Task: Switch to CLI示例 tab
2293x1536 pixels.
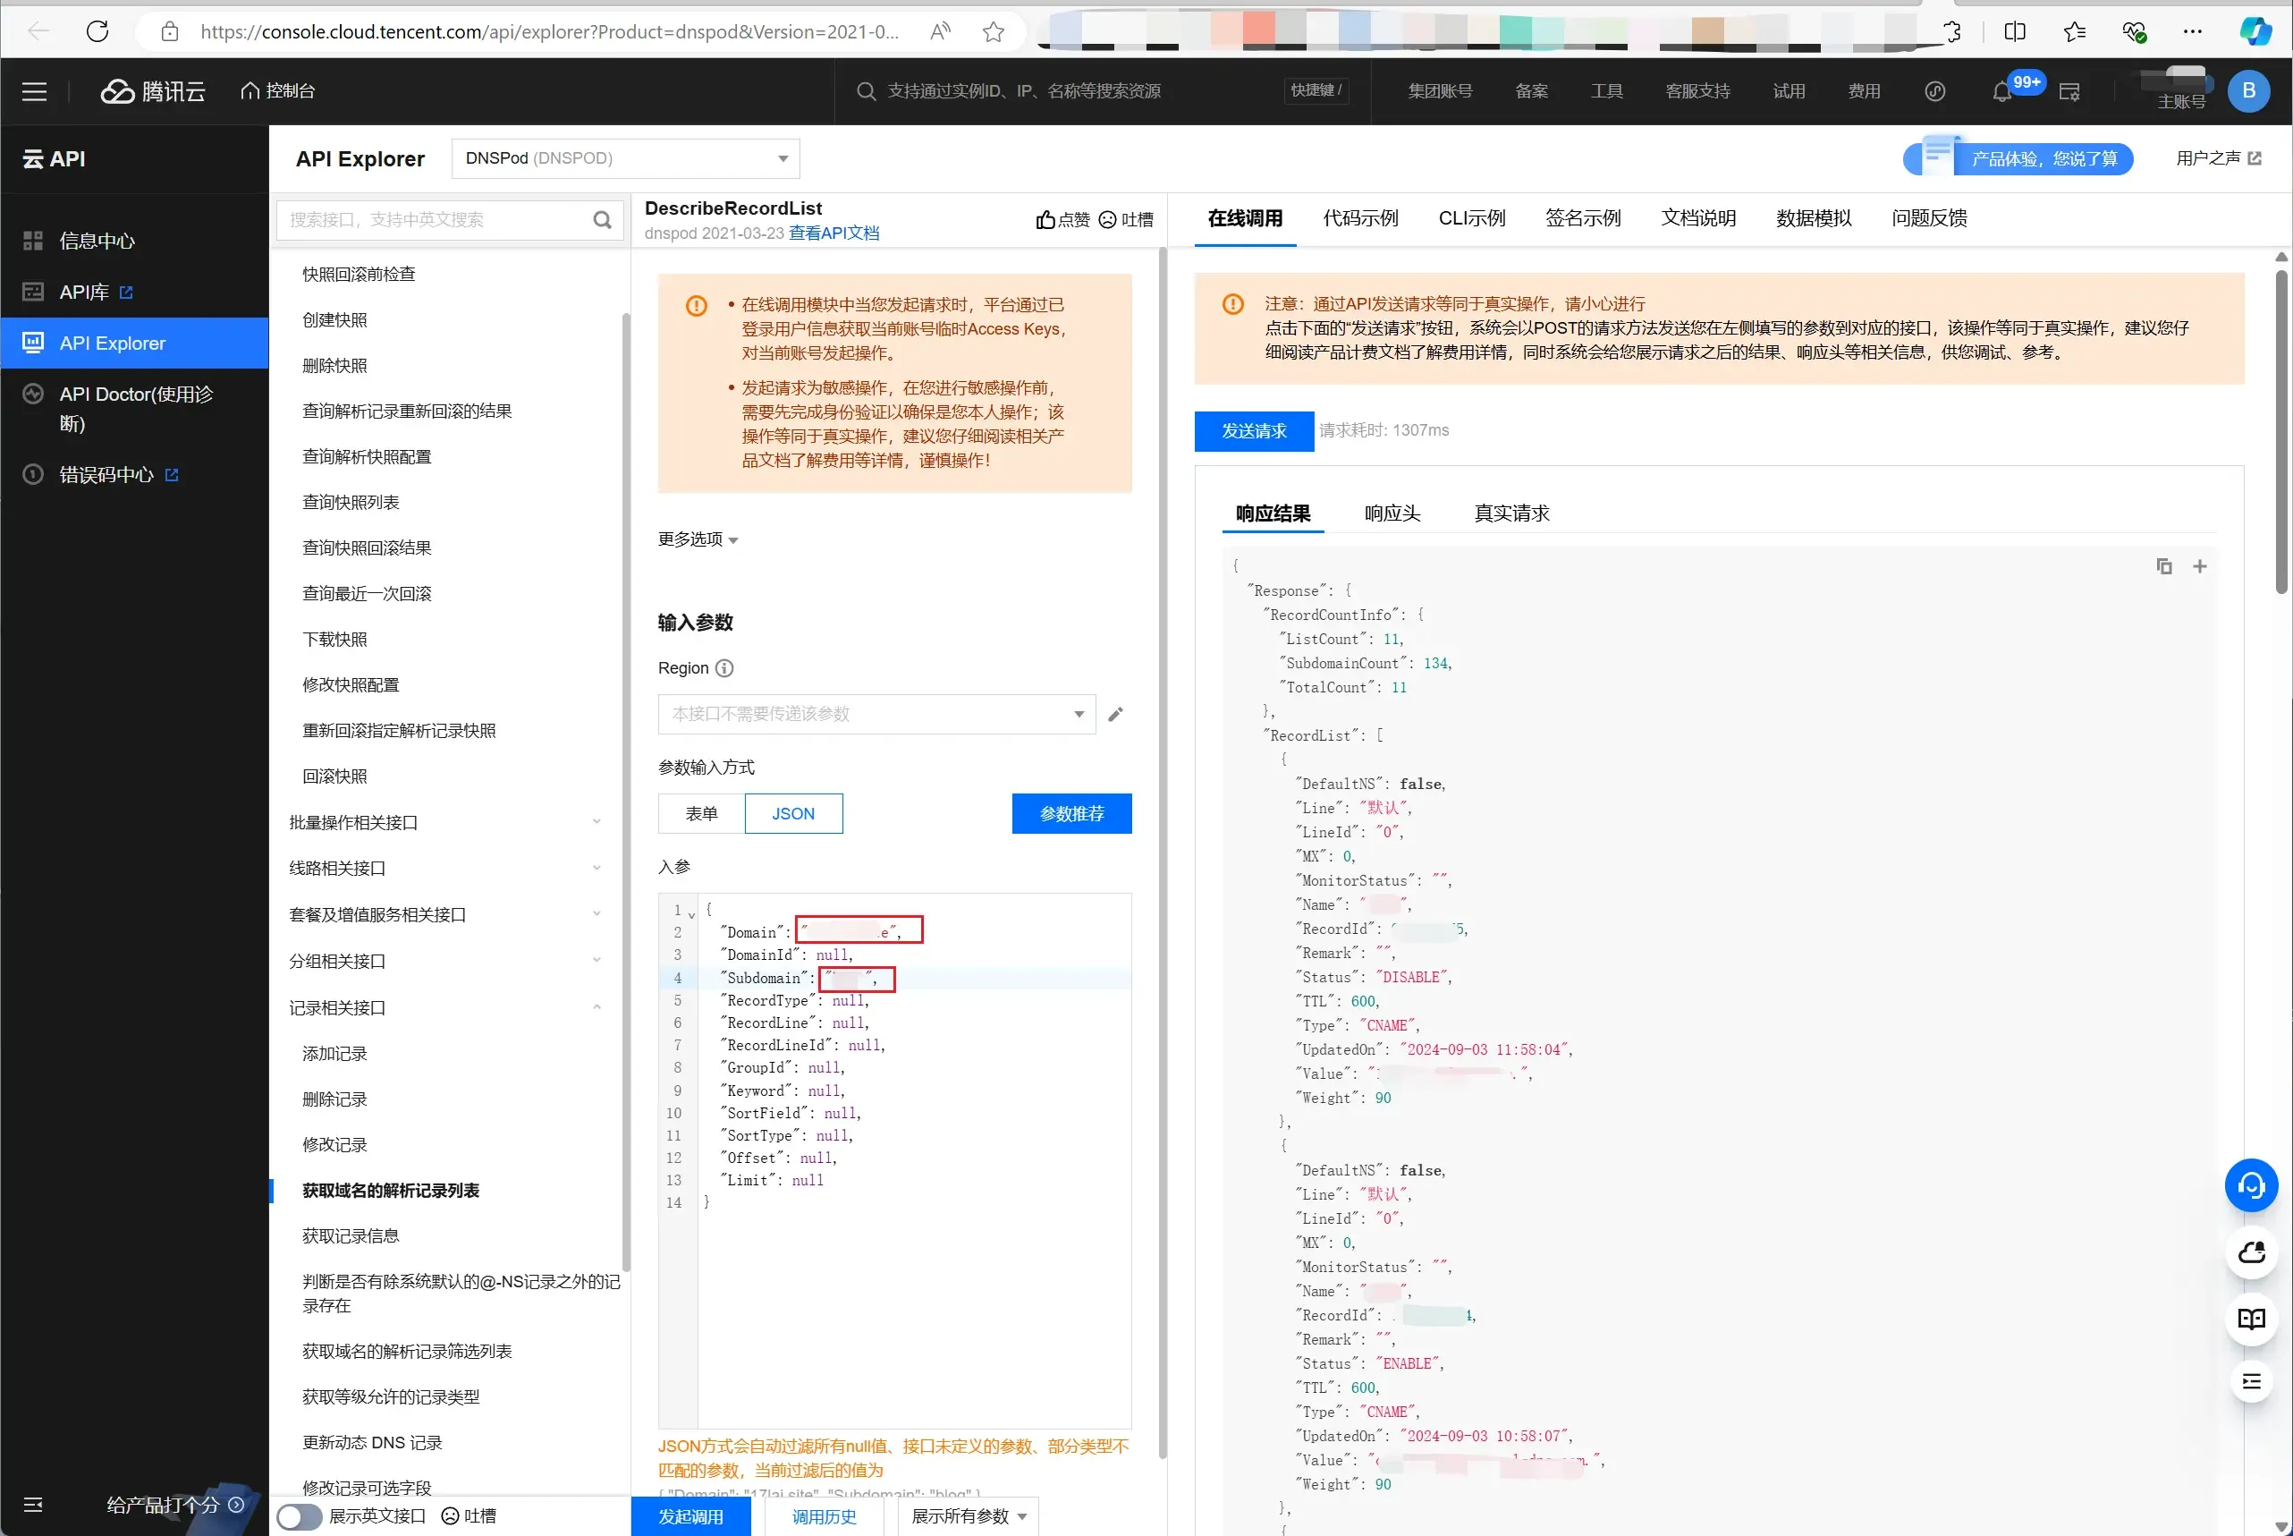Action: coord(1471,218)
